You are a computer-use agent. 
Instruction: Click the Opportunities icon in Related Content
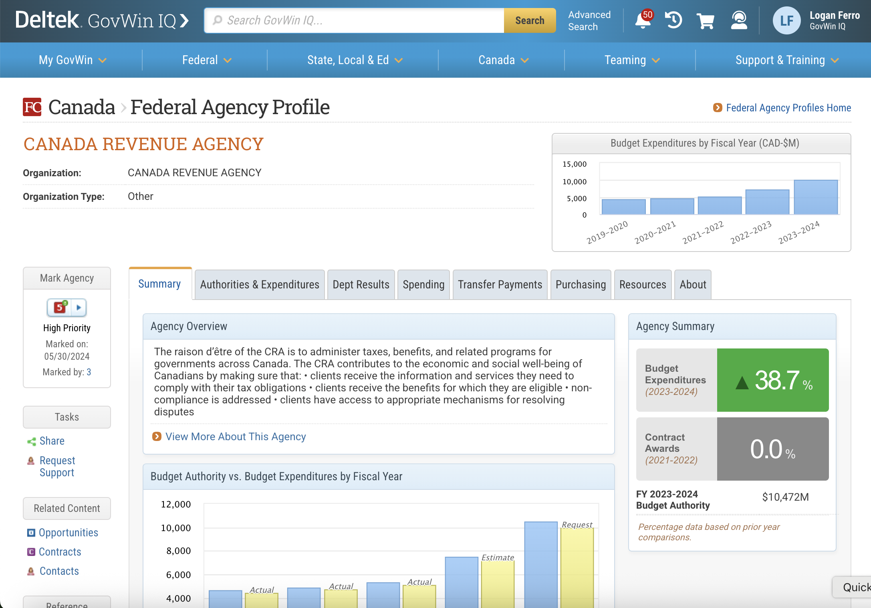pyautogui.click(x=31, y=533)
